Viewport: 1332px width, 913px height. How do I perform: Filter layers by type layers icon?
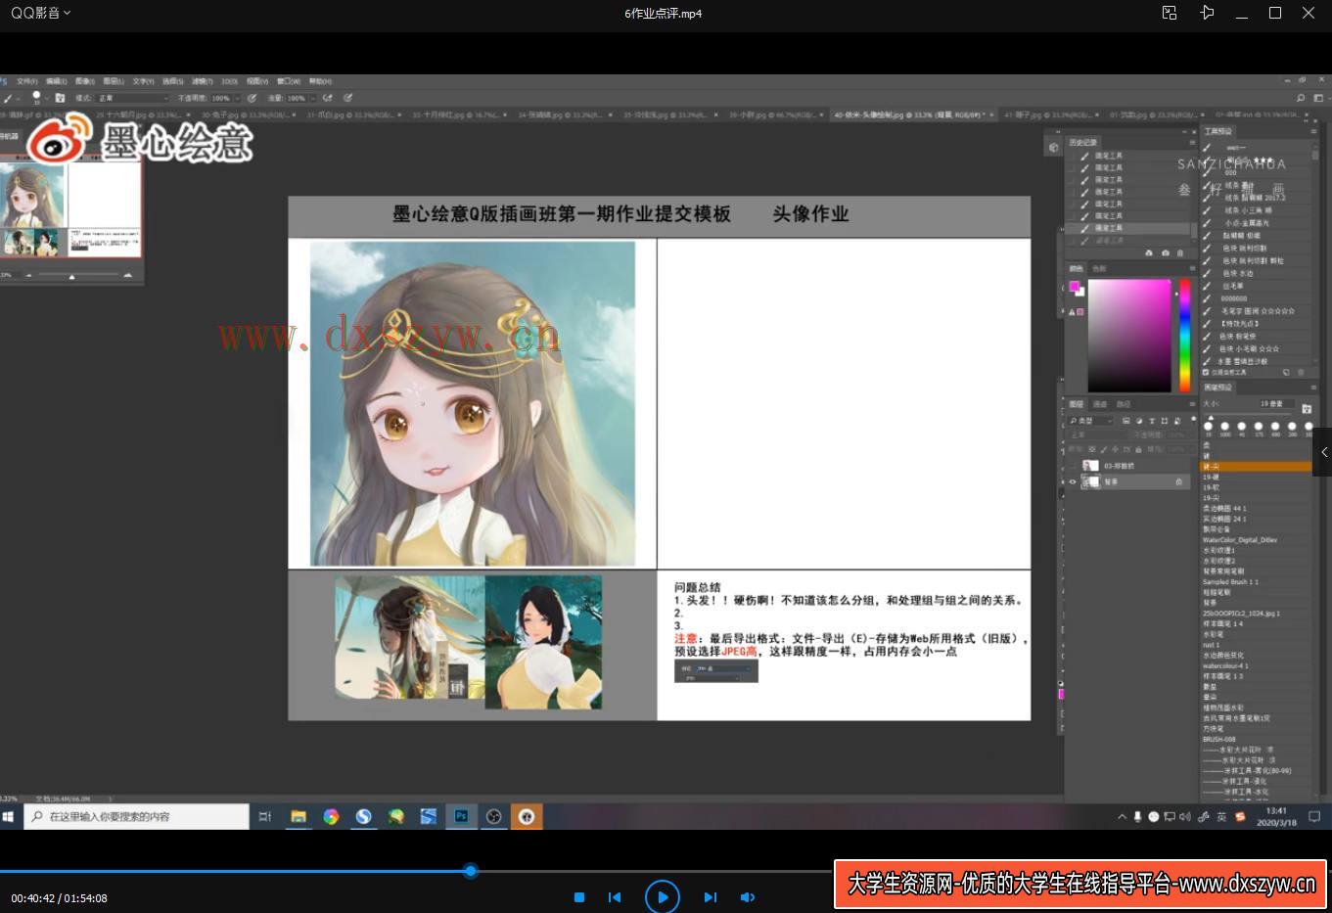pyautogui.click(x=1152, y=421)
